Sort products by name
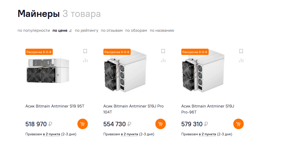Screen dimensions: 291x152 pyautogui.click(x=162, y=30)
